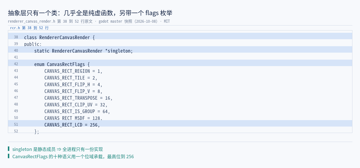Viewport: 360px width, 168px height.
Task: Click the singleton static member annotation text
Action: (58, 149)
